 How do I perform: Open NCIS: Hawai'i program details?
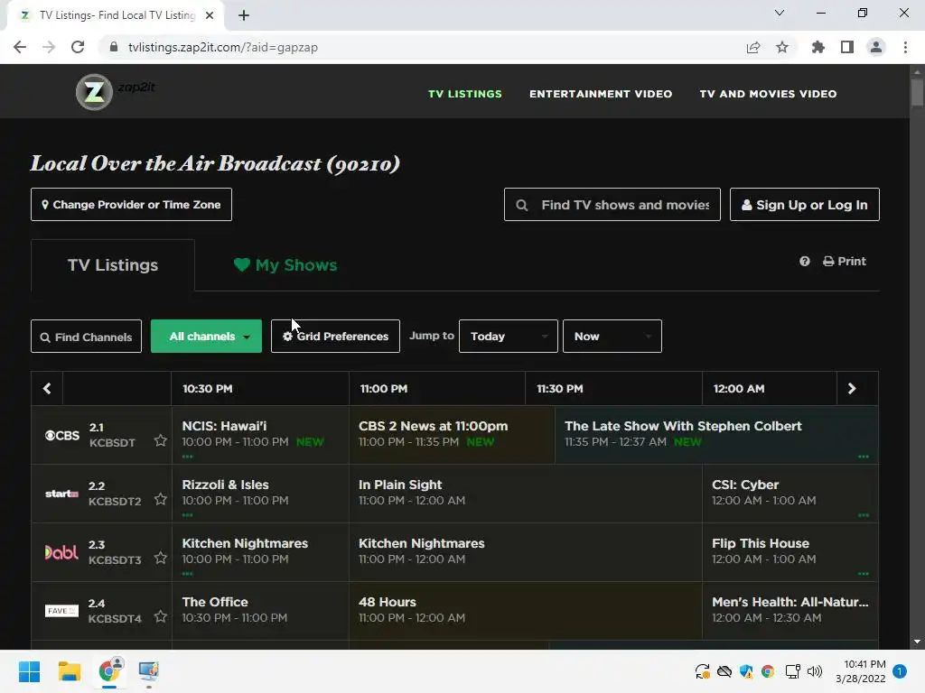pos(260,434)
